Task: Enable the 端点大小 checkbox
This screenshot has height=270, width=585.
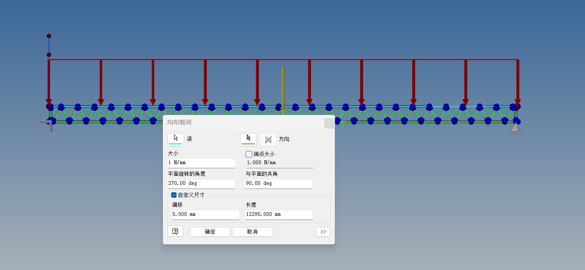Action: click(x=248, y=153)
